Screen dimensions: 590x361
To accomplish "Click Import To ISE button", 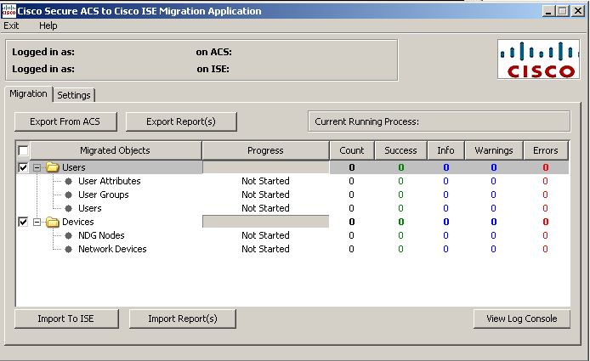I will tap(66, 319).
